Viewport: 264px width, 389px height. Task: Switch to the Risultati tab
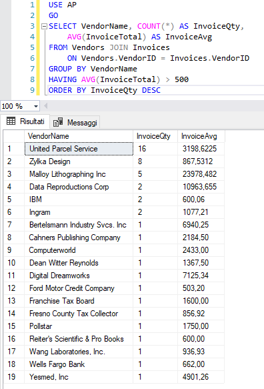click(x=25, y=121)
